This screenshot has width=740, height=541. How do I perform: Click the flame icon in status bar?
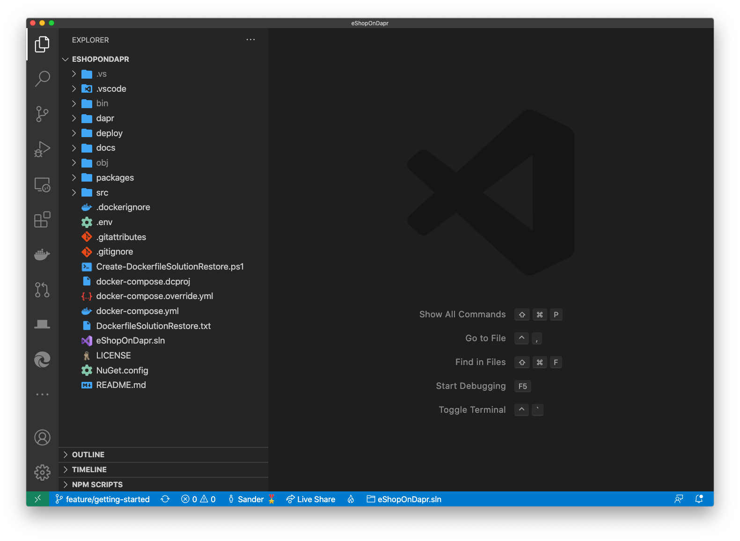point(351,499)
